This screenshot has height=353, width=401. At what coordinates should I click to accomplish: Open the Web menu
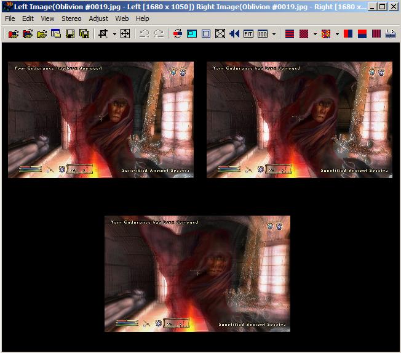pyautogui.click(x=122, y=18)
